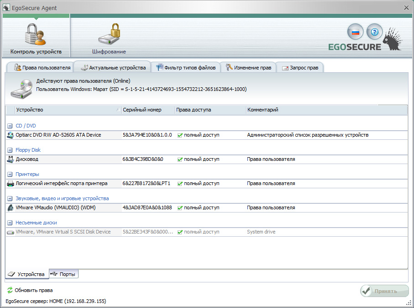Select VMware VMaudio (VMAUDIO) (WDM) row
Viewport: 414px width, 308px height.
207,207
